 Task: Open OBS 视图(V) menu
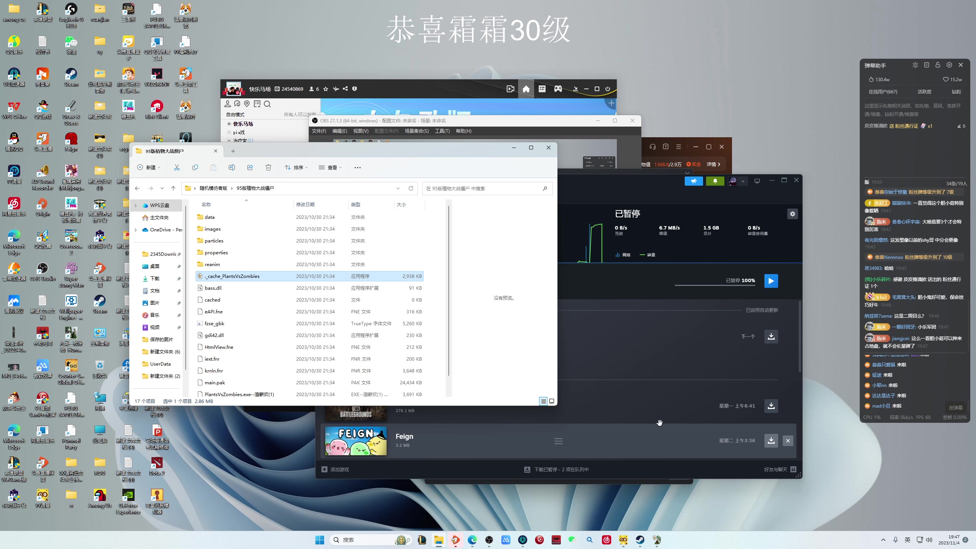pos(361,131)
